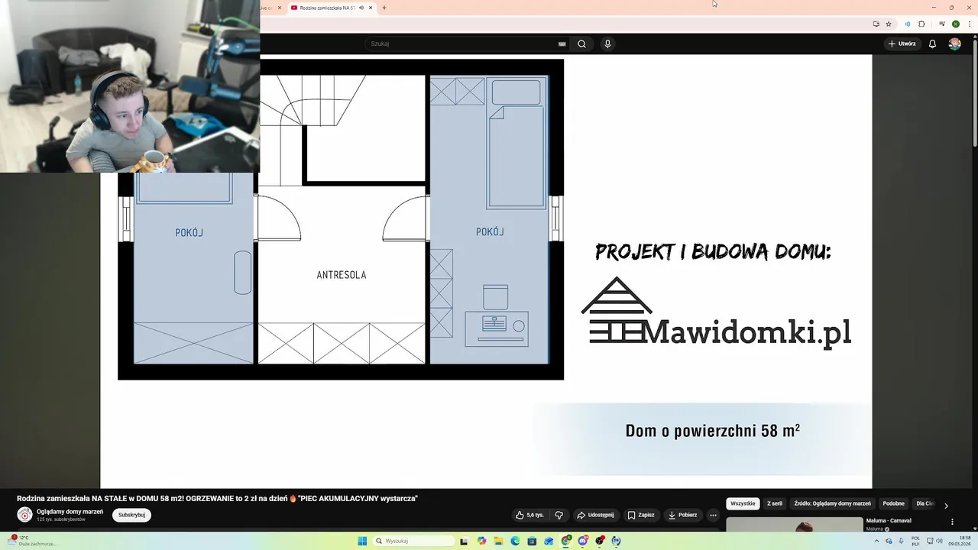Open Chrome extensions puzzle icon

coord(921,24)
